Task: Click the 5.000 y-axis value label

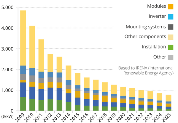Action: [x=7, y=7]
